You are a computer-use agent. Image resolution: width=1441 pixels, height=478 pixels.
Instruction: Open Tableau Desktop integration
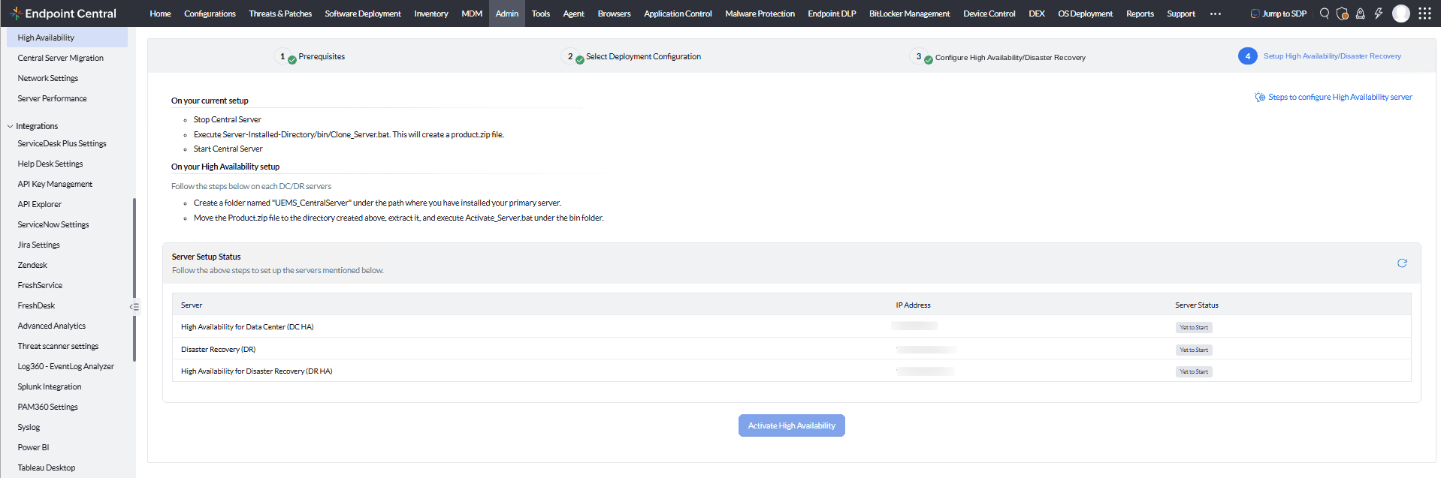click(x=47, y=467)
